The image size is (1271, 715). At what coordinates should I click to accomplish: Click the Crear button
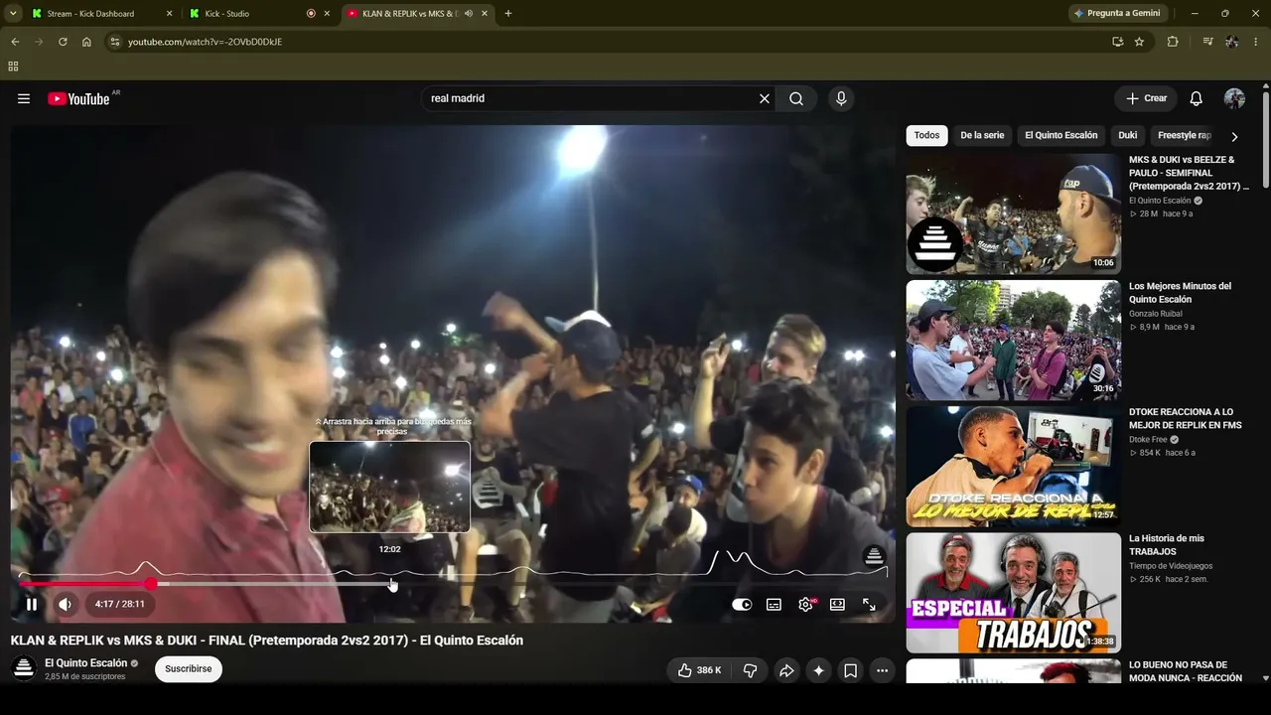coord(1146,98)
